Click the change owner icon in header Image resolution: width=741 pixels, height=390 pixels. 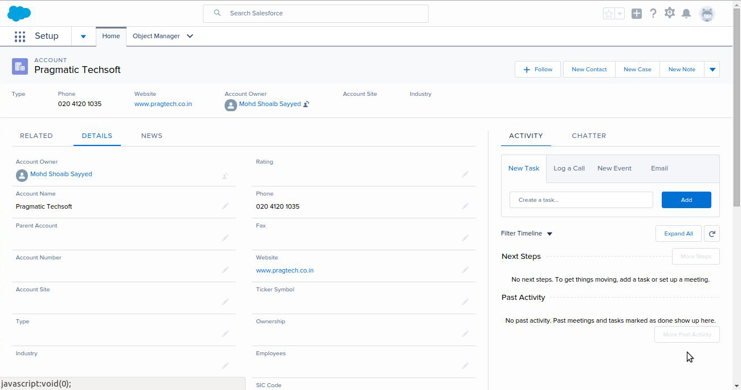tap(306, 104)
